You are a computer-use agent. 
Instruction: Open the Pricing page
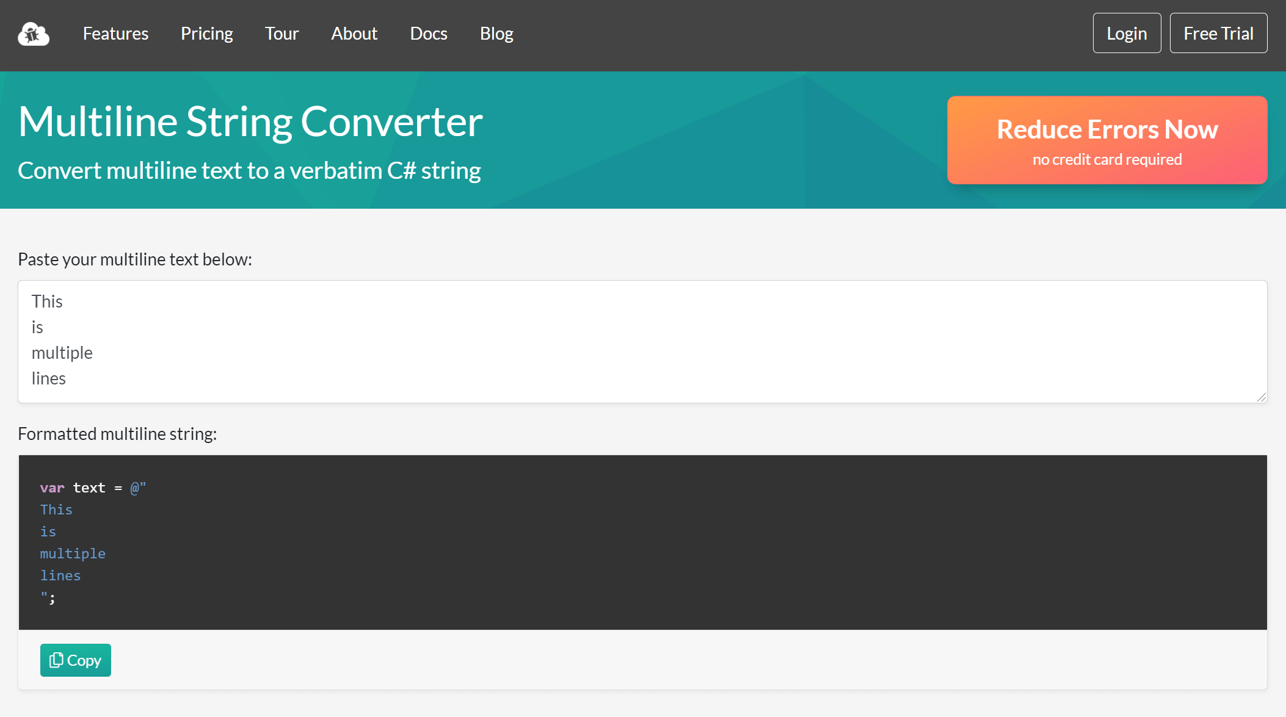point(206,34)
